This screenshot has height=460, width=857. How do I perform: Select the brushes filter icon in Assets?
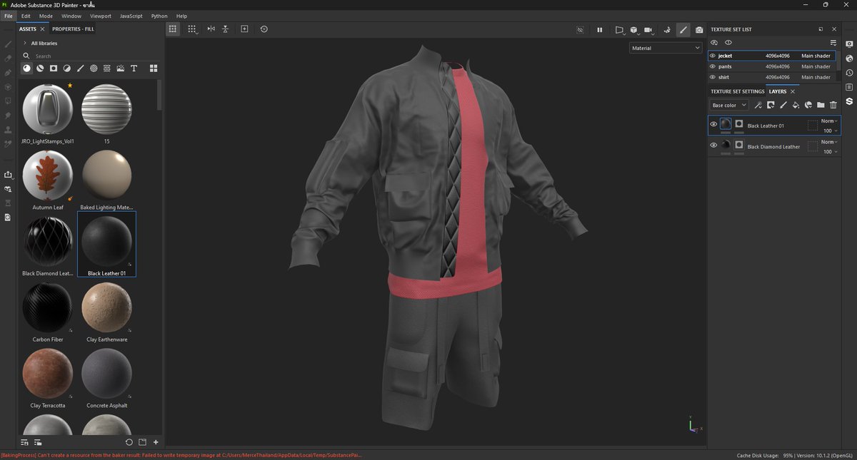tap(80, 68)
